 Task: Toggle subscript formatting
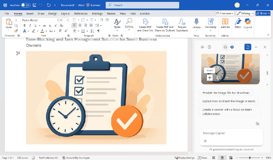(50, 26)
